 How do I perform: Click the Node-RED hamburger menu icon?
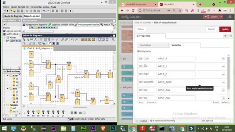pos(230,17)
